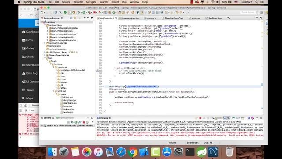Open header.jsp in the views folder
The height and width of the screenshot is (159, 282).
point(68,112)
